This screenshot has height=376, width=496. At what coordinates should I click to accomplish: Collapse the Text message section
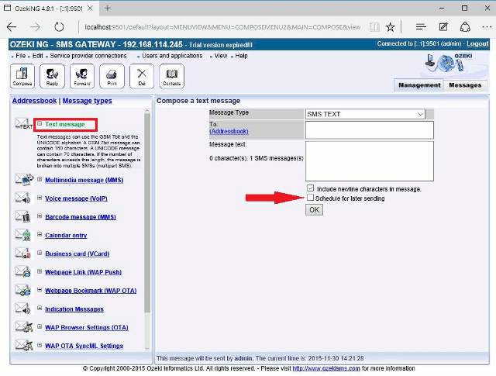(40, 124)
